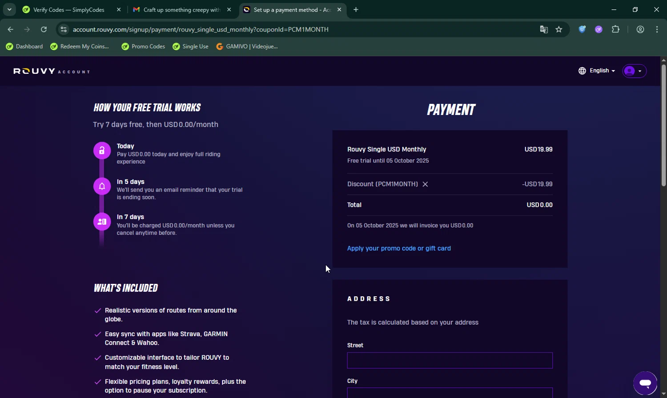Open a new browser tab
The width and height of the screenshot is (667, 398).
tap(356, 10)
